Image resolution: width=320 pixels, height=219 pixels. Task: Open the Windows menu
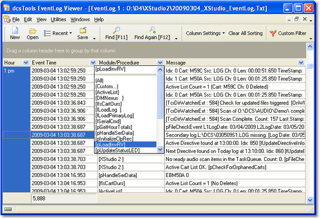tap(80, 20)
